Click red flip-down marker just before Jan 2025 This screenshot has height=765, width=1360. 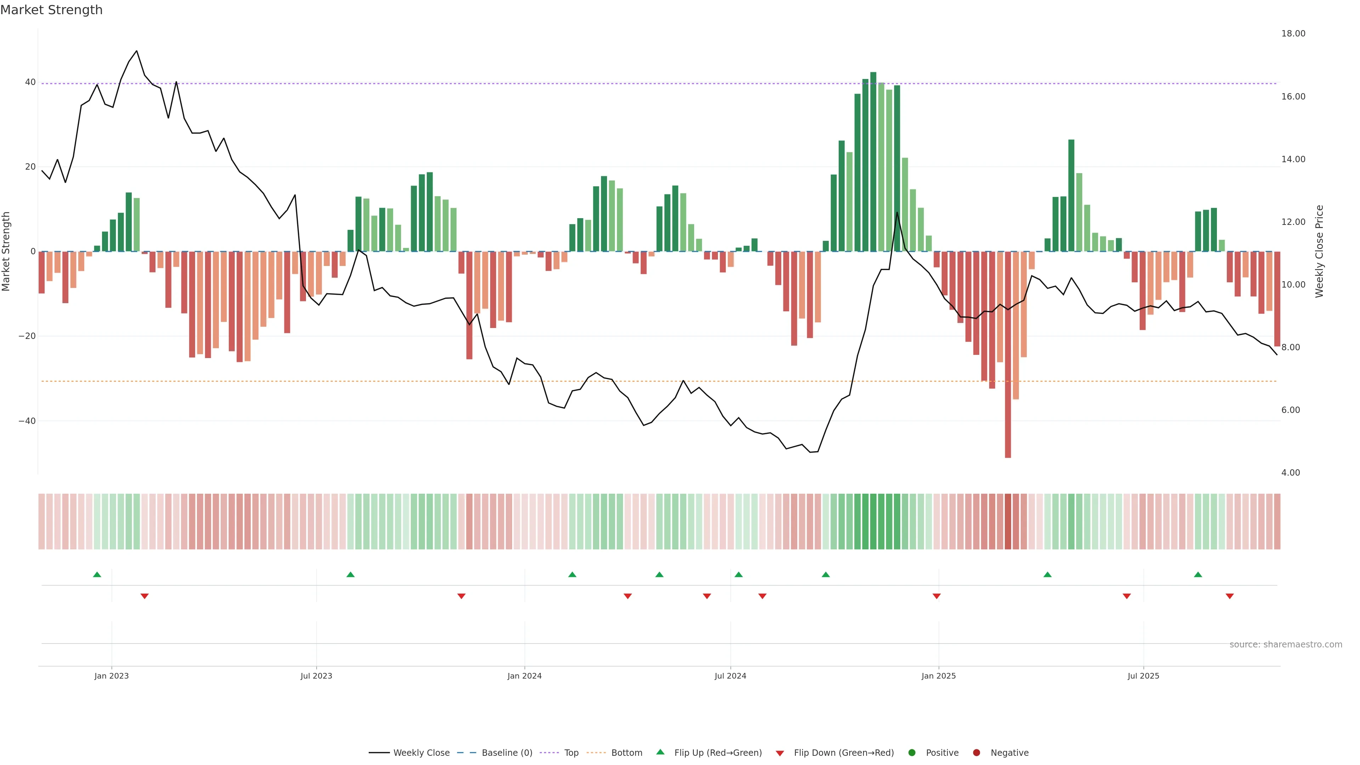pyautogui.click(x=936, y=596)
